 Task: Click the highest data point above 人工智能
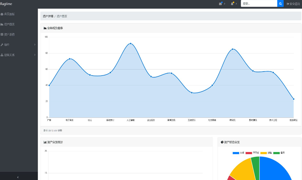click(x=130, y=44)
